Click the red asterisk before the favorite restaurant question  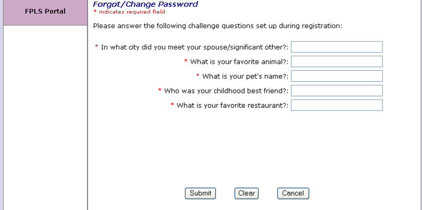[173, 105]
